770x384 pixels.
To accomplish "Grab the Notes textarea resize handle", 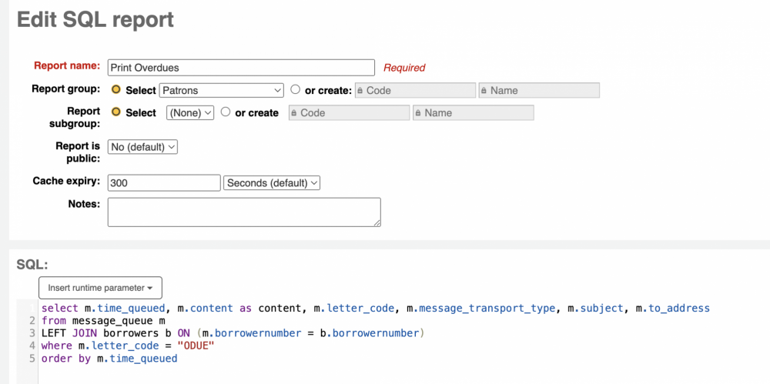I will pyautogui.click(x=377, y=223).
